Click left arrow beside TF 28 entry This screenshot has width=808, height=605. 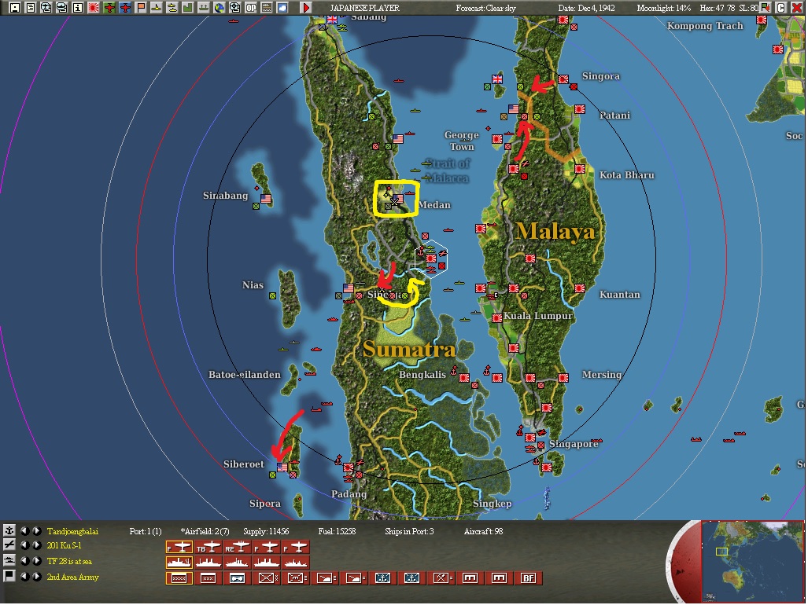point(25,561)
